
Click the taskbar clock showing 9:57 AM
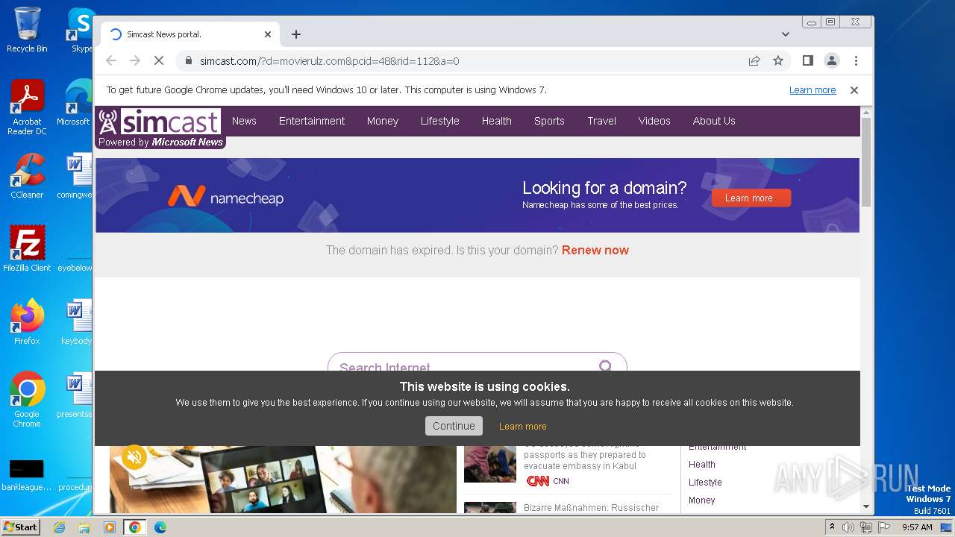pyautogui.click(x=917, y=527)
